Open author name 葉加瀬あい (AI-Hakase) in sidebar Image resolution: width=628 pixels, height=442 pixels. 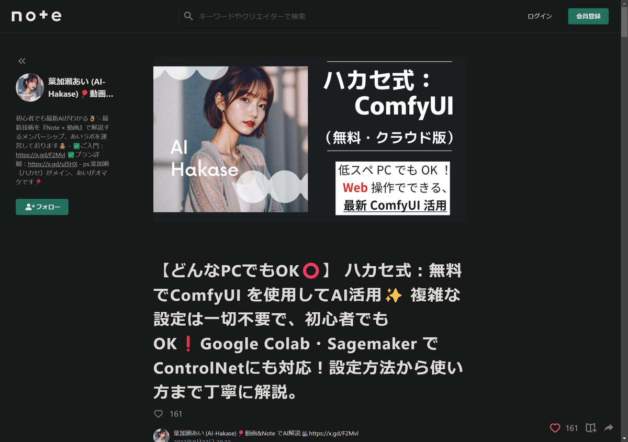[x=81, y=87]
